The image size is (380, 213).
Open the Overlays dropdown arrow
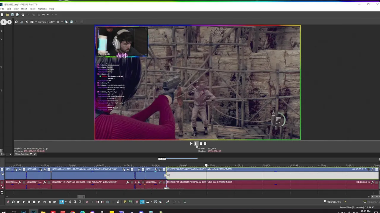click(x=62, y=22)
